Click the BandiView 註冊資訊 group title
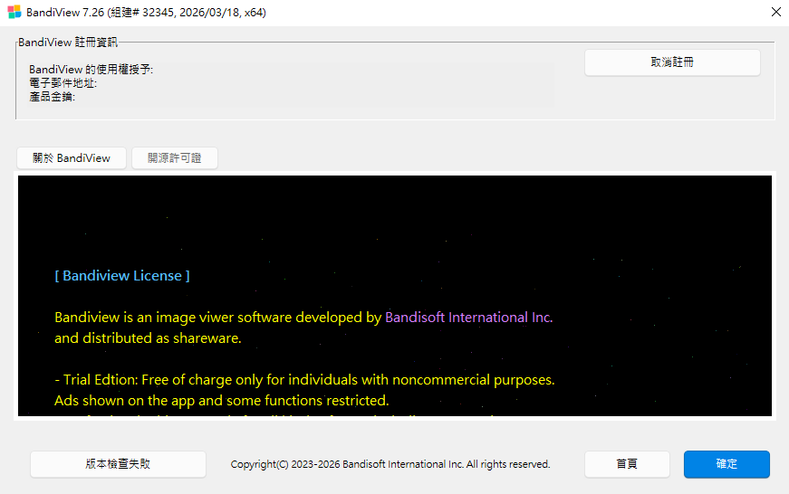 click(68, 42)
